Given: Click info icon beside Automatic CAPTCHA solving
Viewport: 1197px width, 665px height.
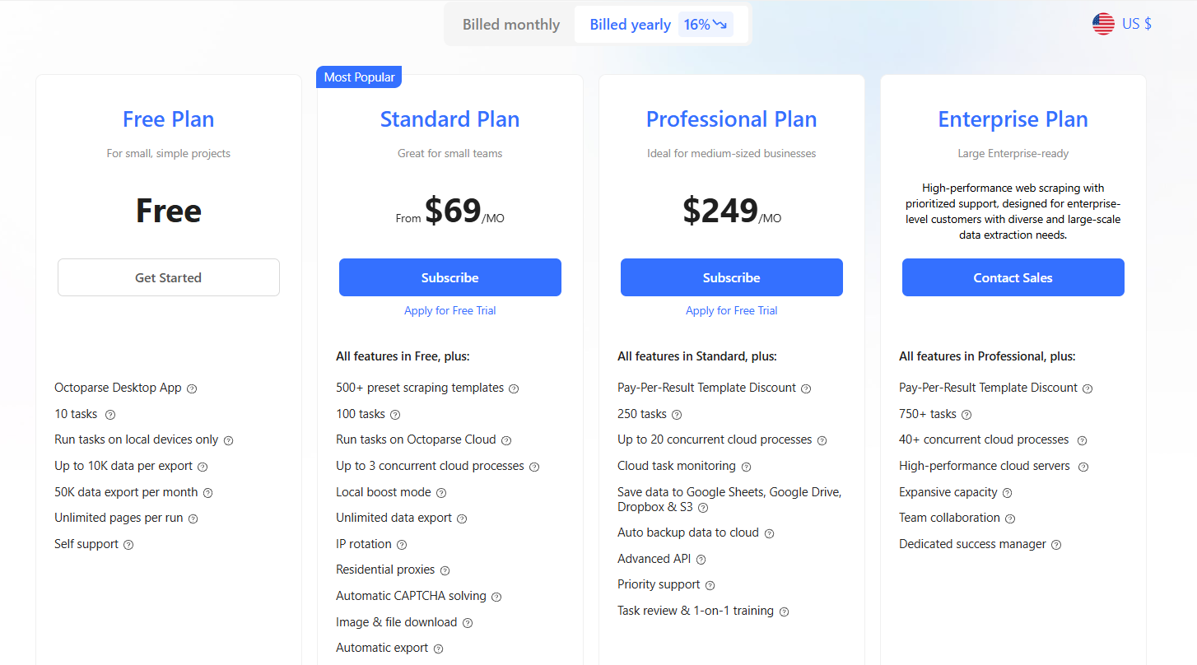Looking at the screenshot, I should pyautogui.click(x=496, y=596).
